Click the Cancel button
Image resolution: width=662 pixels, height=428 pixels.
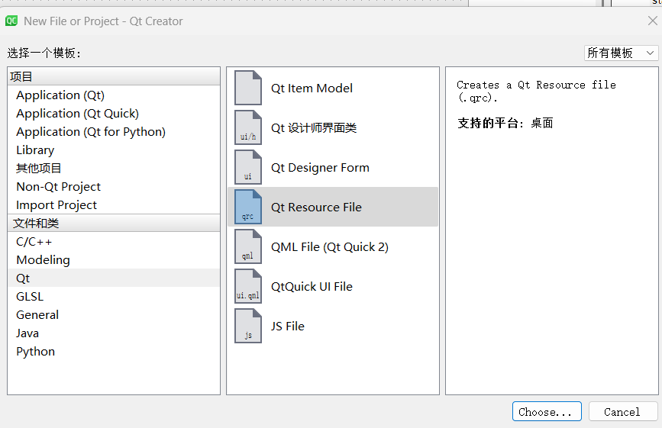pos(623,411)
